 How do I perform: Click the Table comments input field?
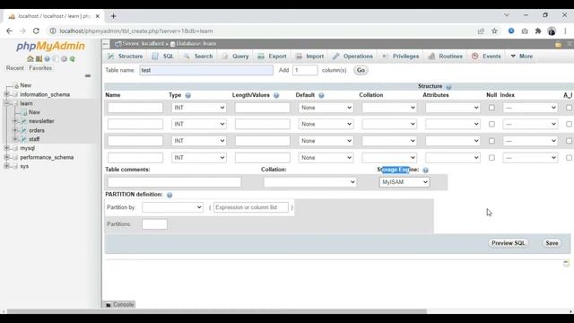tap(174, 182)
